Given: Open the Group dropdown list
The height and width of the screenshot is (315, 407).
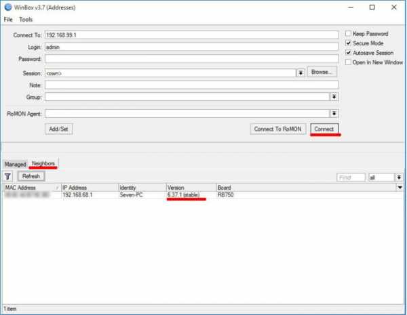Looking at the screenshot, I should pyautogui.click(x=334, y=97).
